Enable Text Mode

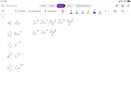(20, 11)
